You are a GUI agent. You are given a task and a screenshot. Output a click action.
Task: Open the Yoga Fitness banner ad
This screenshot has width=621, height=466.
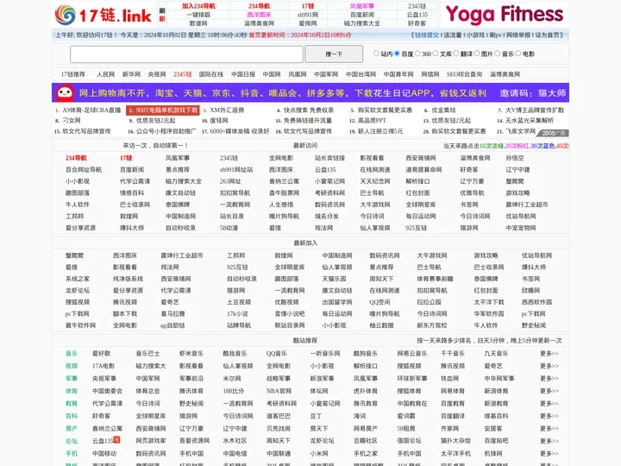tap(505, 15)
